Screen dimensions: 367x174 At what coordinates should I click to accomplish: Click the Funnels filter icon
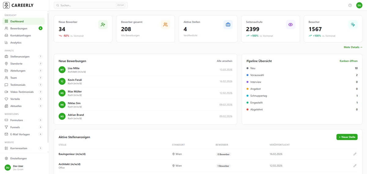pyautogui.click(x=6, y=127)
